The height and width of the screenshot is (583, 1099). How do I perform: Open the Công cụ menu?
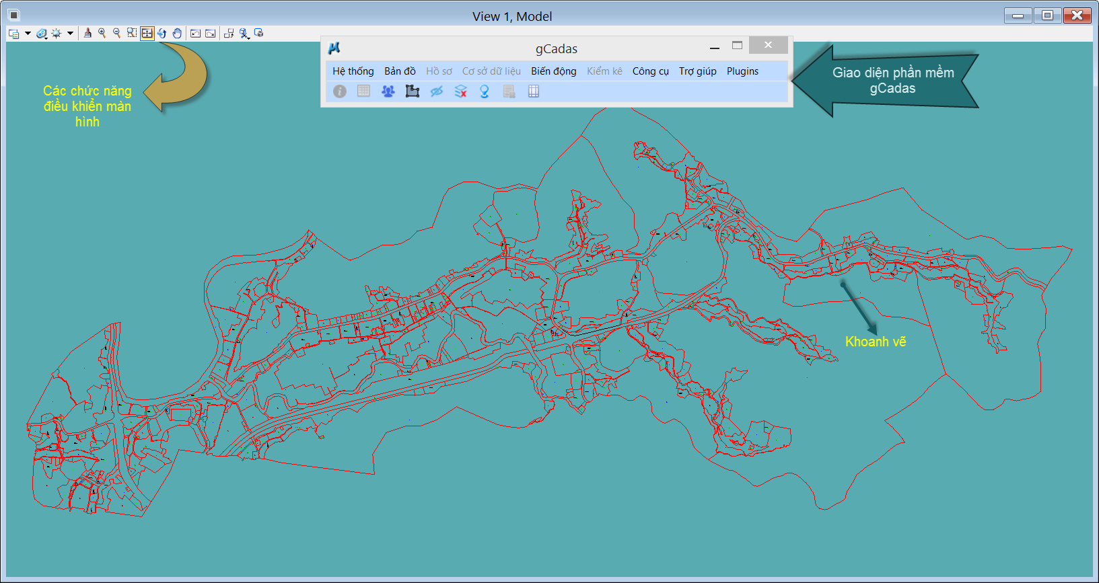tap(650, 71)
